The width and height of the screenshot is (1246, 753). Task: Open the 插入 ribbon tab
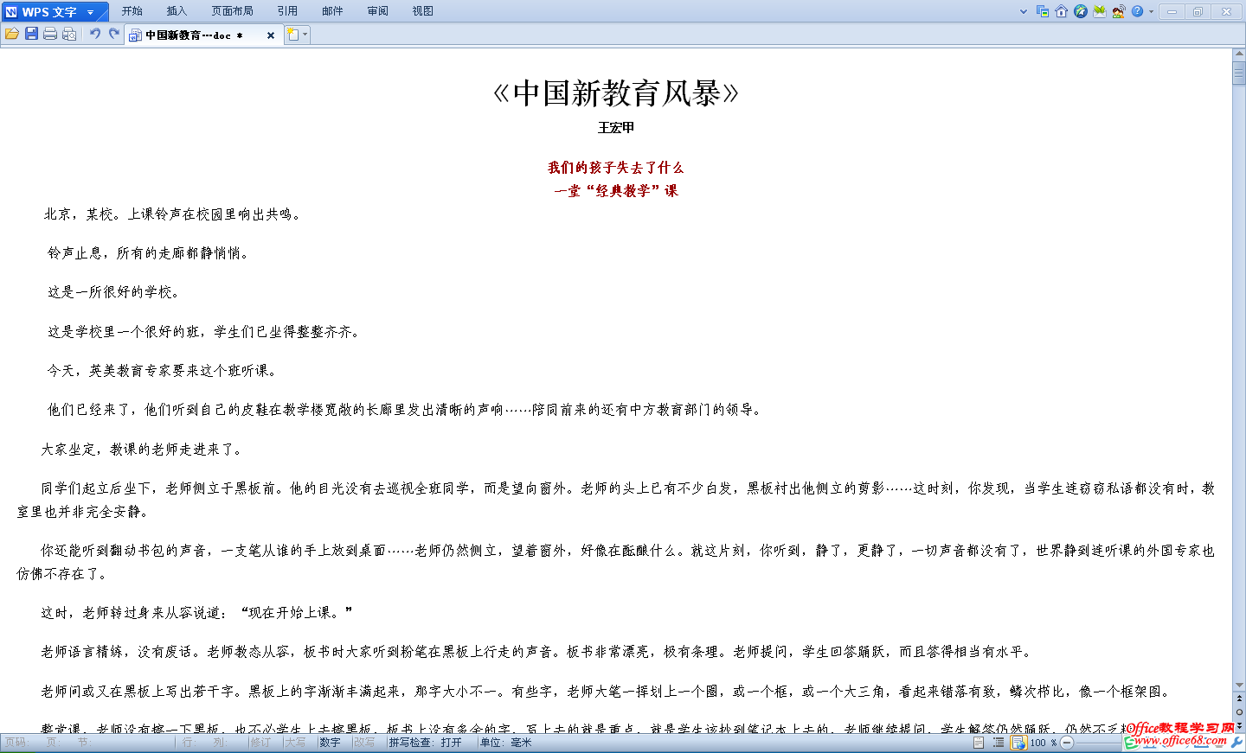[x=177, y=11]
